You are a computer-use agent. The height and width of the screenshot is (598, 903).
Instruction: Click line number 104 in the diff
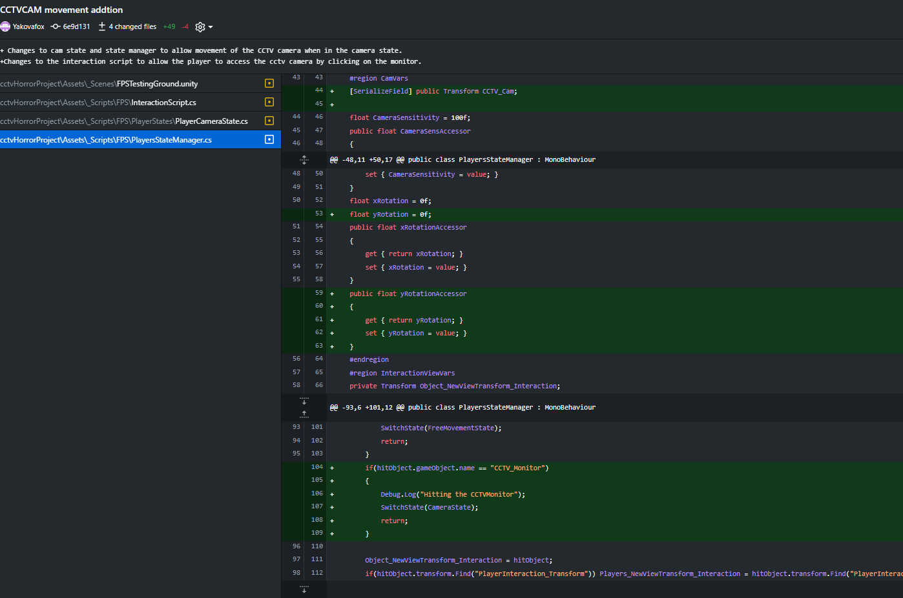tap(317, 467)
